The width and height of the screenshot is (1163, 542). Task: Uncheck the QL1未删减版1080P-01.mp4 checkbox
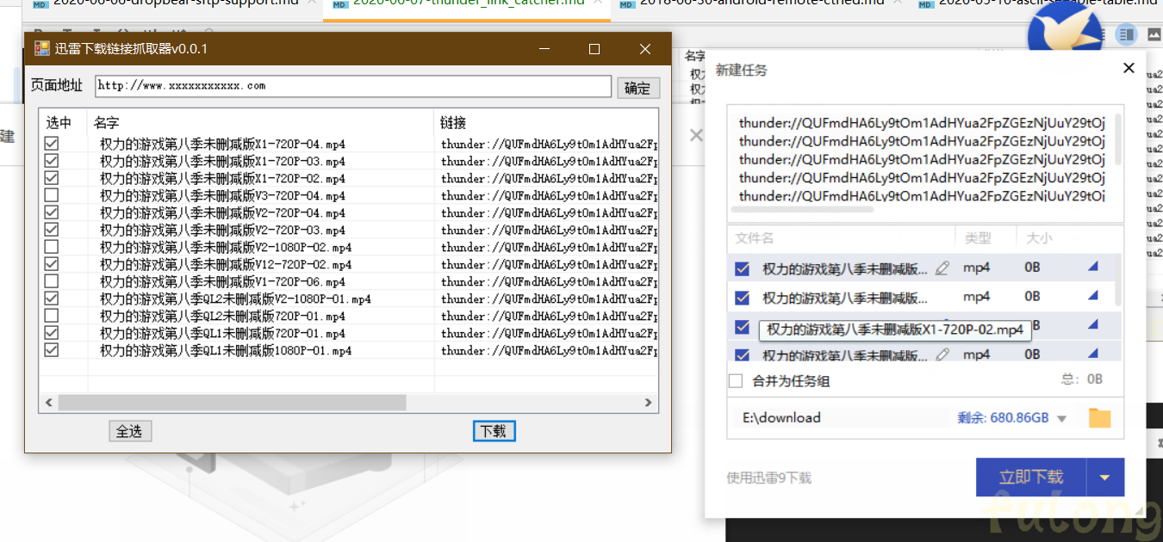[52, 350]
